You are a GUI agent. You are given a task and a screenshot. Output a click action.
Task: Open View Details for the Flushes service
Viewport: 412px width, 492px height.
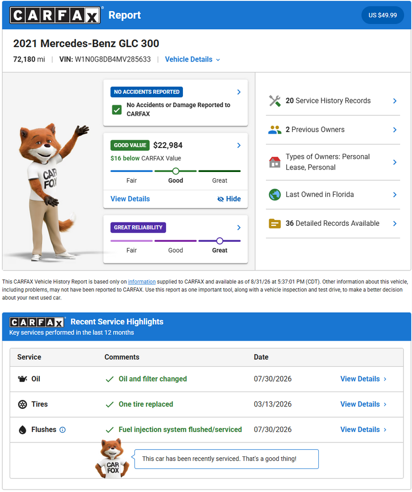[364, 430]
